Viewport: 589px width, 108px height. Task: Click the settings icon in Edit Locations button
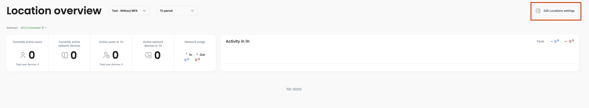click(538, 11)
